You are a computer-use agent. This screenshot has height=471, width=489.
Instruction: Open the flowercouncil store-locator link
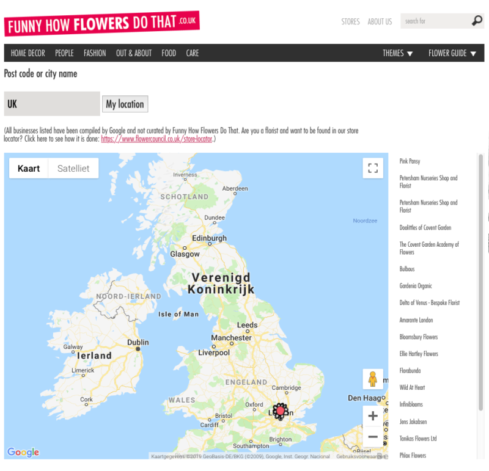coord(156,139)
